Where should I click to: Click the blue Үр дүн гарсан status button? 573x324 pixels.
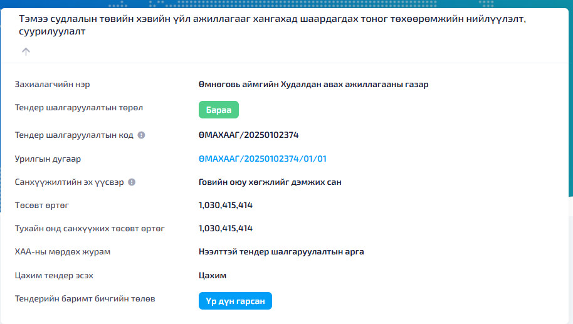235,301
